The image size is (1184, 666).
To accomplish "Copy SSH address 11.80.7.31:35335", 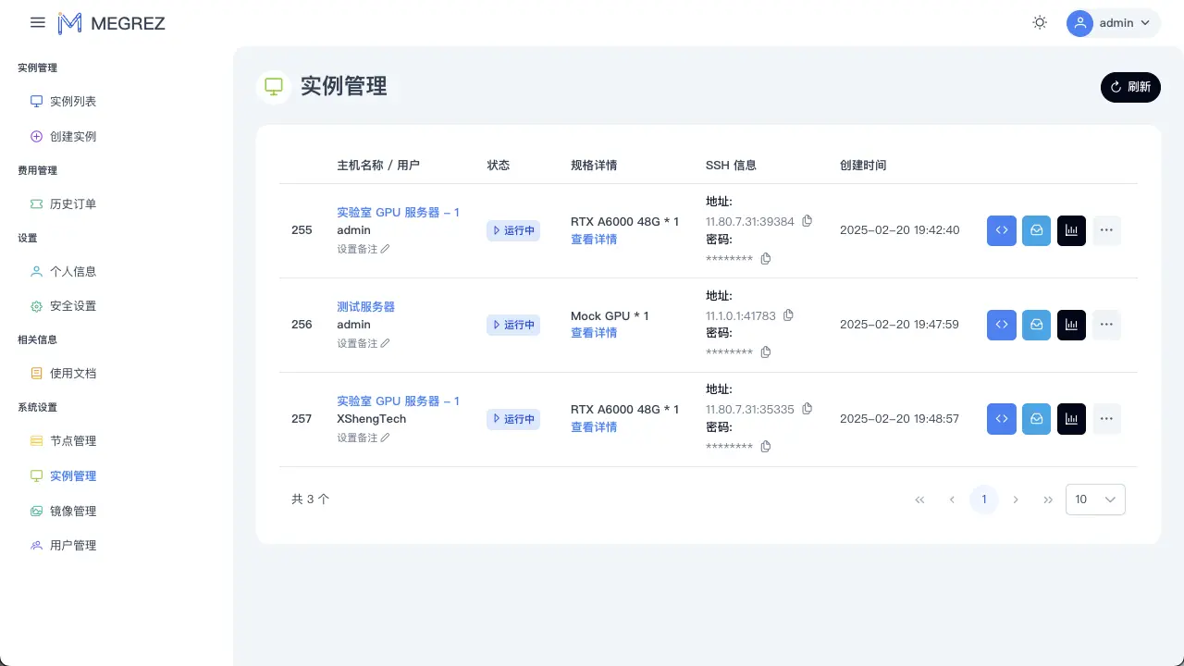I will click(x=807, y=409).
